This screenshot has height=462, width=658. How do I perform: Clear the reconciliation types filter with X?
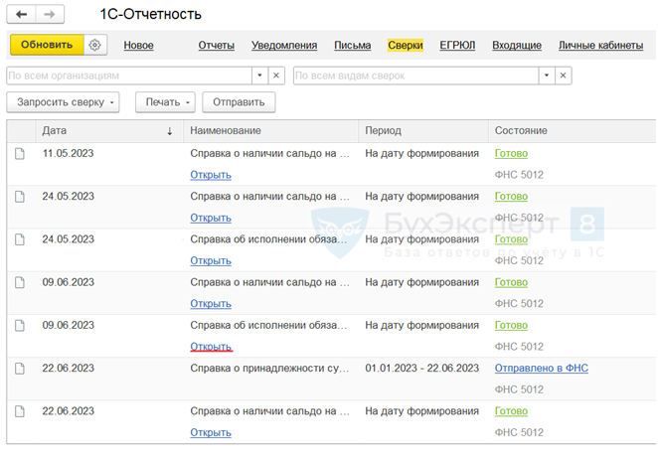(564, 76)
